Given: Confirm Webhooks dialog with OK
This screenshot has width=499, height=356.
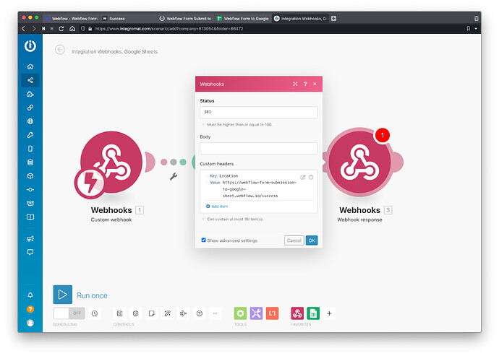Looking at the screenshot, I should point(312,240).
